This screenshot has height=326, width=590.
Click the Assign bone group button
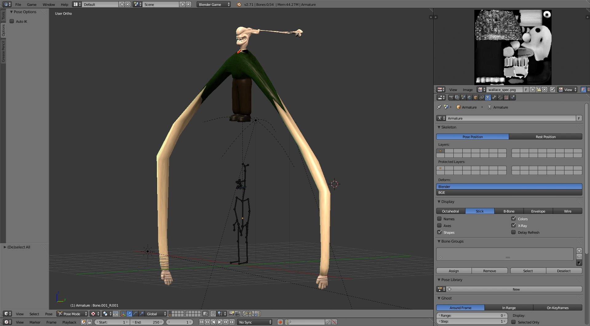[x=454, y=271]
